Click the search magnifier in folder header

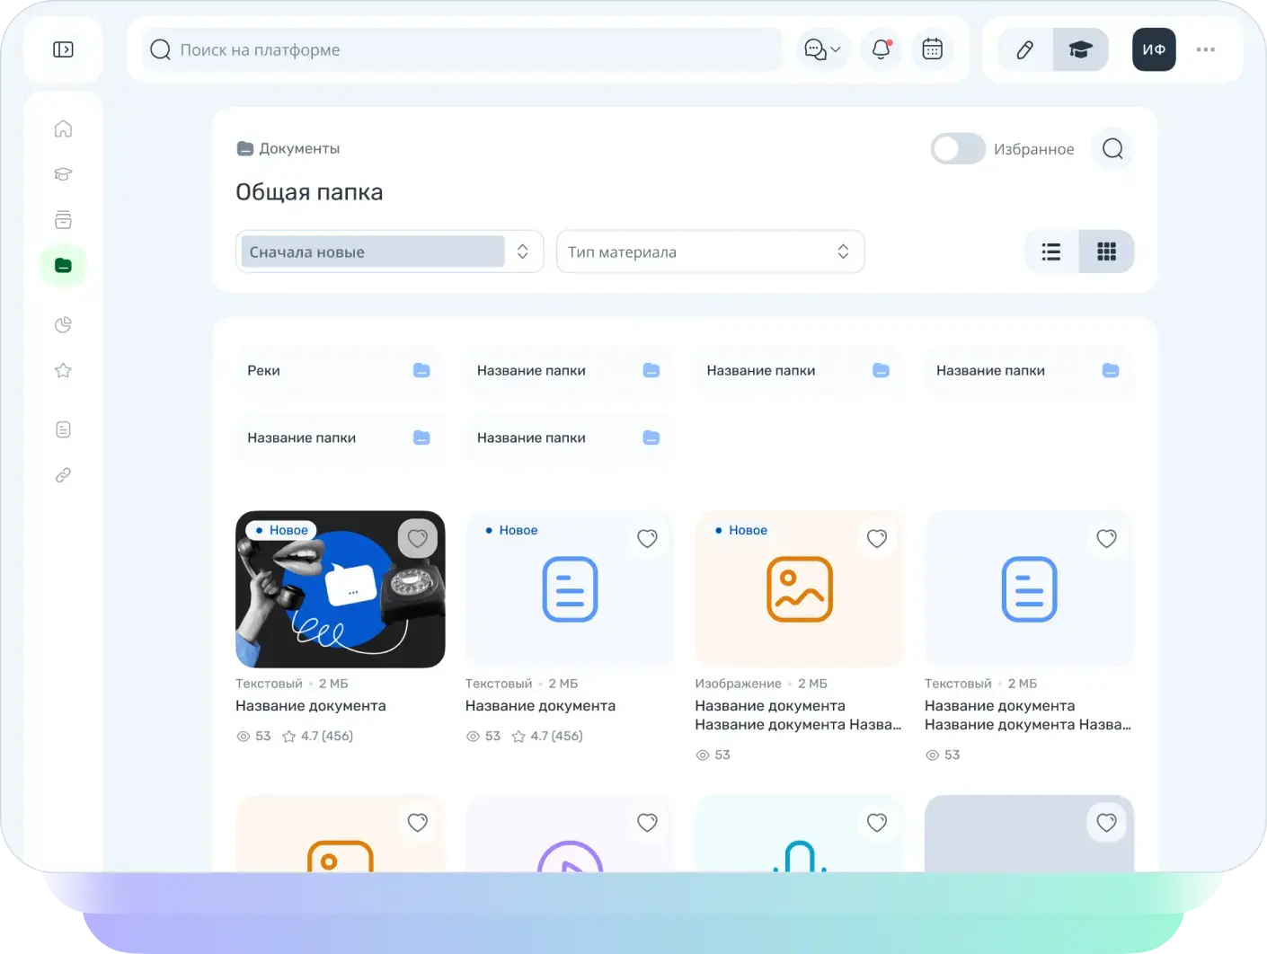tap(1112, 148)
